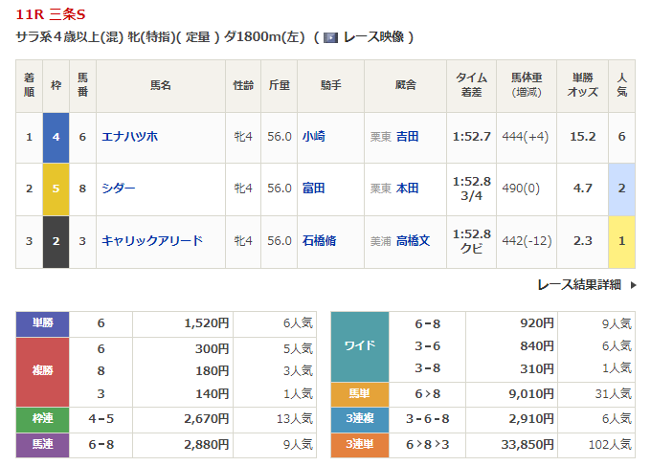Open trainer 吉田 link
651x466 pixels.
point(408,137)
